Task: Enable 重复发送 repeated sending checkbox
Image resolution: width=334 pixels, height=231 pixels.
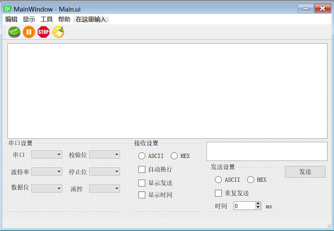Action: click(218, 193)
